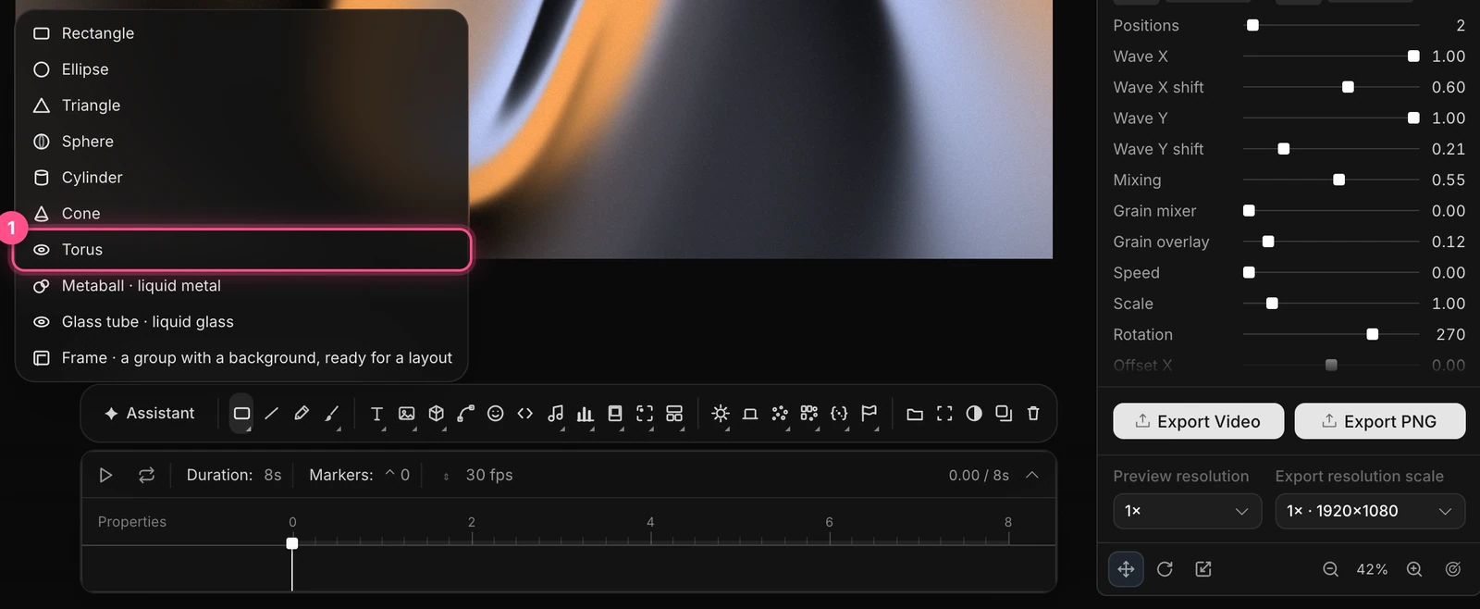The image size is (1480, 609).
Task: Select the line tool in the toolbar
Action: click(x=271, y=414)
